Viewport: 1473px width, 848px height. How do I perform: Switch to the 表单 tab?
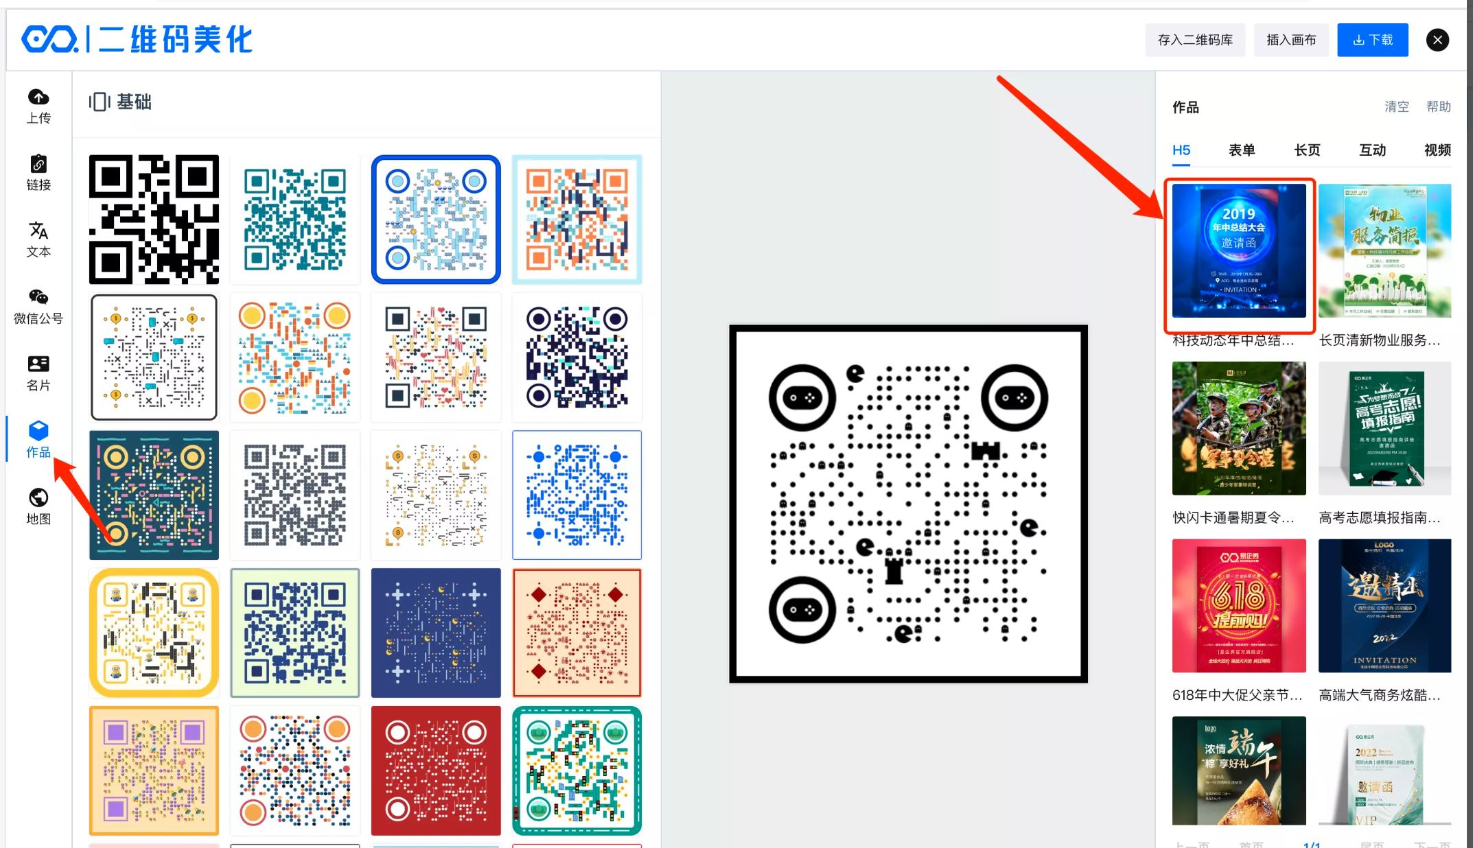pos(1242,150)
